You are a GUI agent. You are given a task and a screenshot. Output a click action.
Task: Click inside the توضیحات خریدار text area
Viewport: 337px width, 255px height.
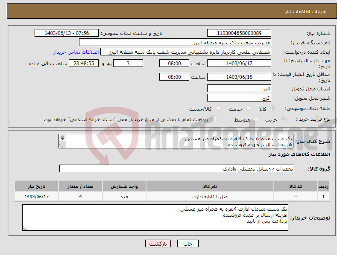[x=155, y=217]
